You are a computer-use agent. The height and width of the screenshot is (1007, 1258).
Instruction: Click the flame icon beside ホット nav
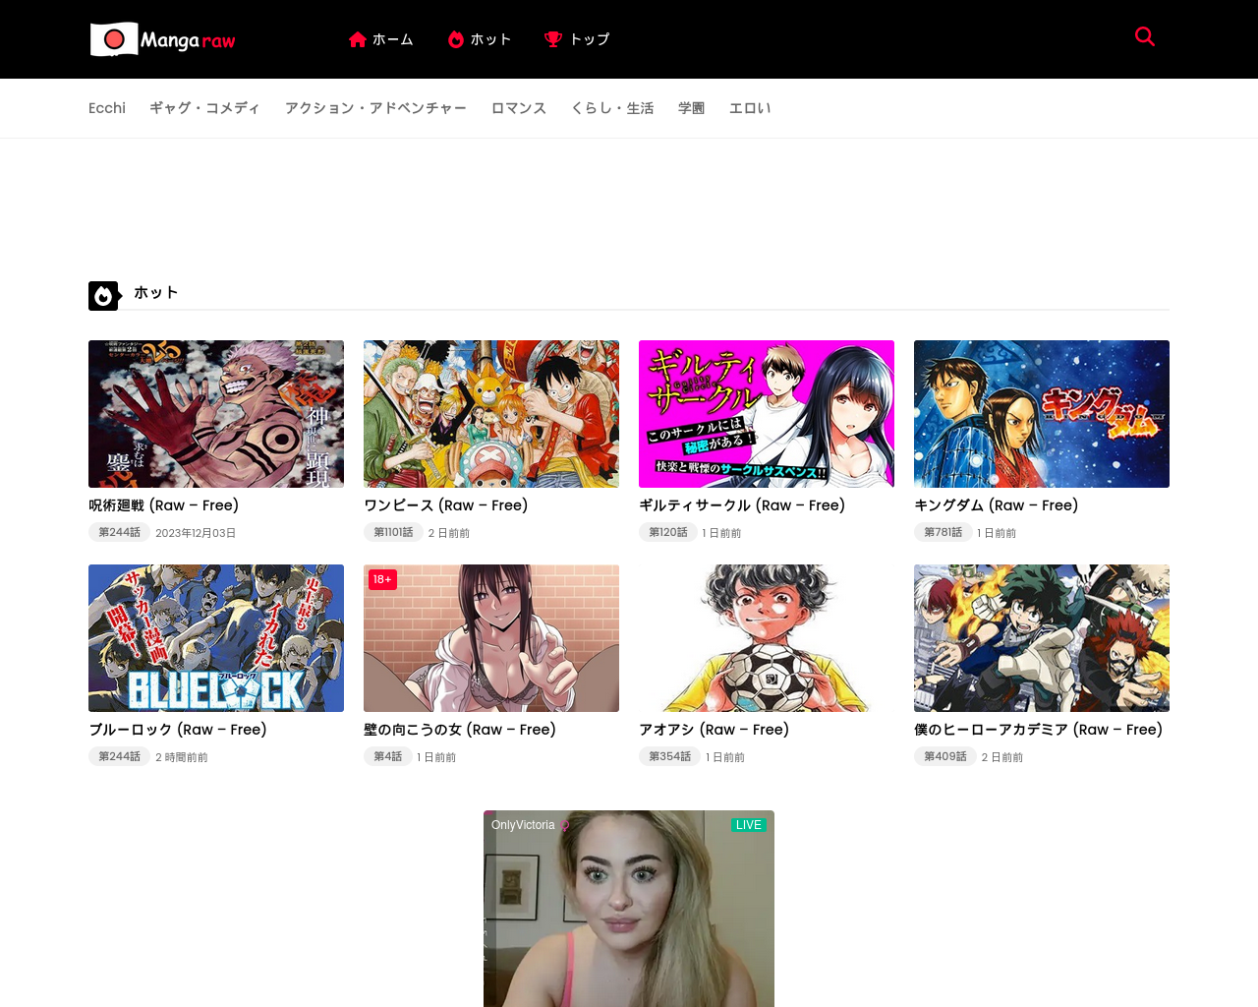(456, 39)
